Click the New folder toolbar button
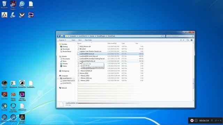The height and width of the screenshot is (125, 223). [x=88, y=40]
